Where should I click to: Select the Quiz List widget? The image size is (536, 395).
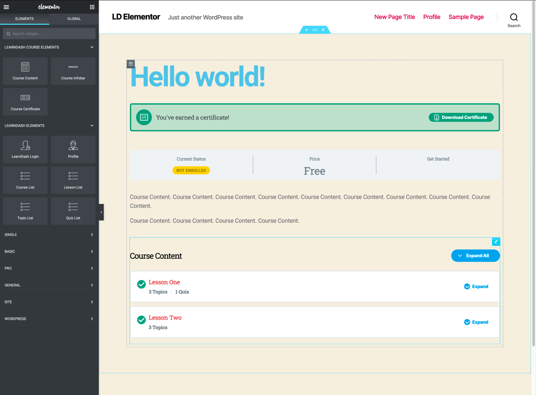[73, 211]
